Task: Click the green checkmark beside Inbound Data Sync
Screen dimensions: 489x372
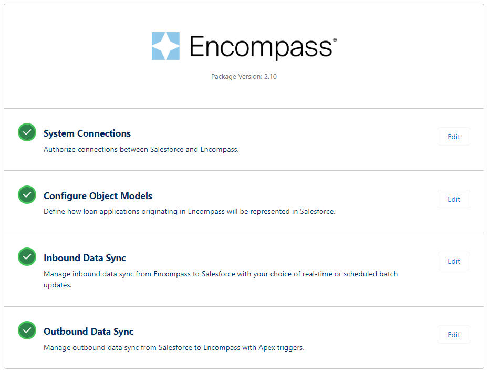Action: 27,256
